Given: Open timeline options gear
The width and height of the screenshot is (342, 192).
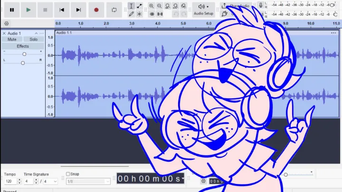Looking at the screenshot, I should pyautogui.click(x=6, y=23).
